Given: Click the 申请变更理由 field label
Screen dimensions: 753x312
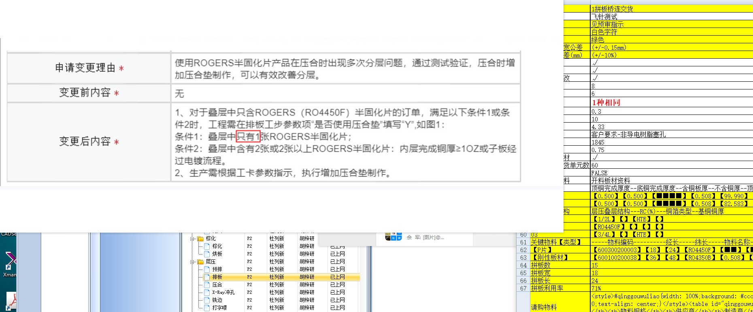Looking at the screenshot, I should pos(89,68).
